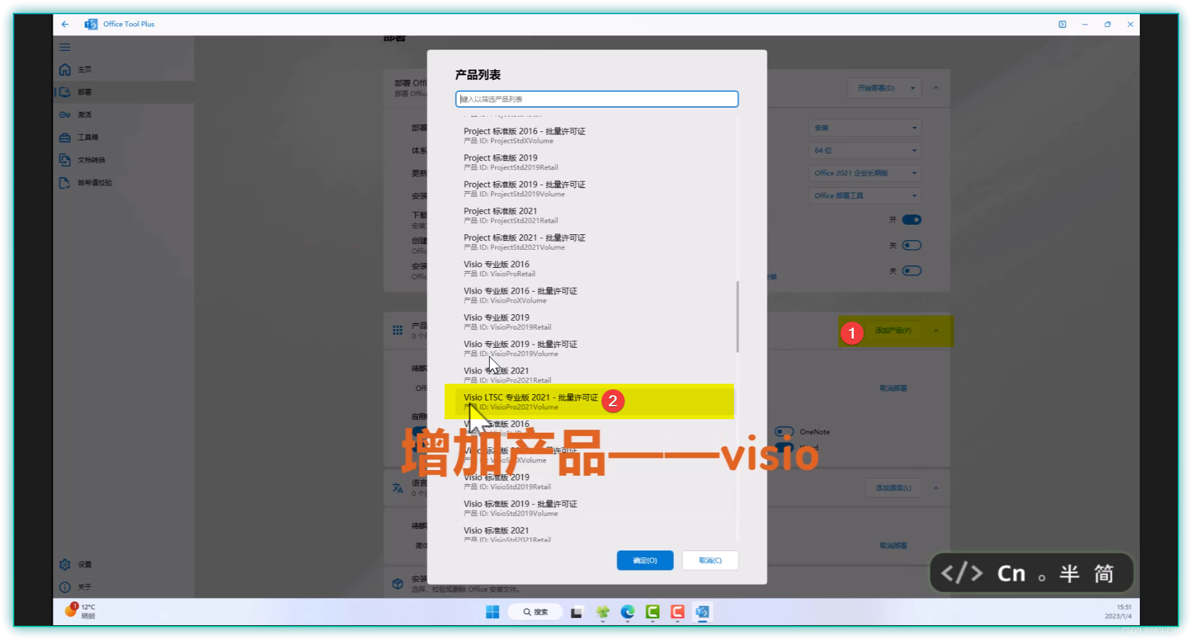Open the 64 位 architecture dropdown
Viewport: 1192px width, 640px height.
(x=865, y=151)
